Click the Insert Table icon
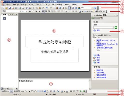 point(60,8)
